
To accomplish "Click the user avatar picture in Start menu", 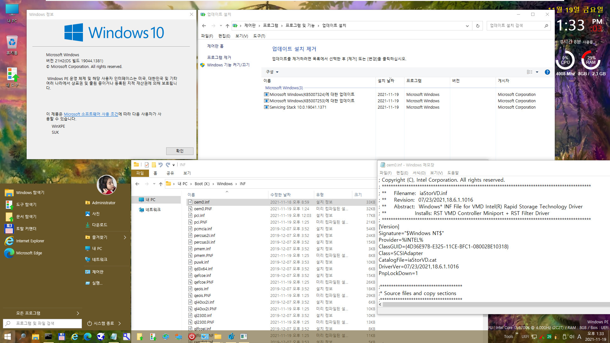I will 106,185.
